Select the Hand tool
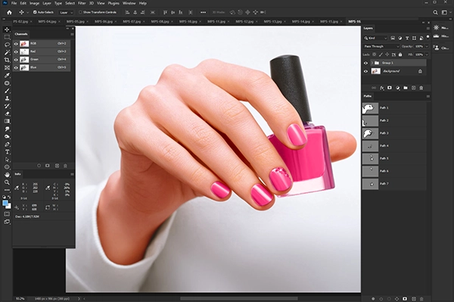The width and height of the screenshot is (454, 302). [x=7, y=175]
